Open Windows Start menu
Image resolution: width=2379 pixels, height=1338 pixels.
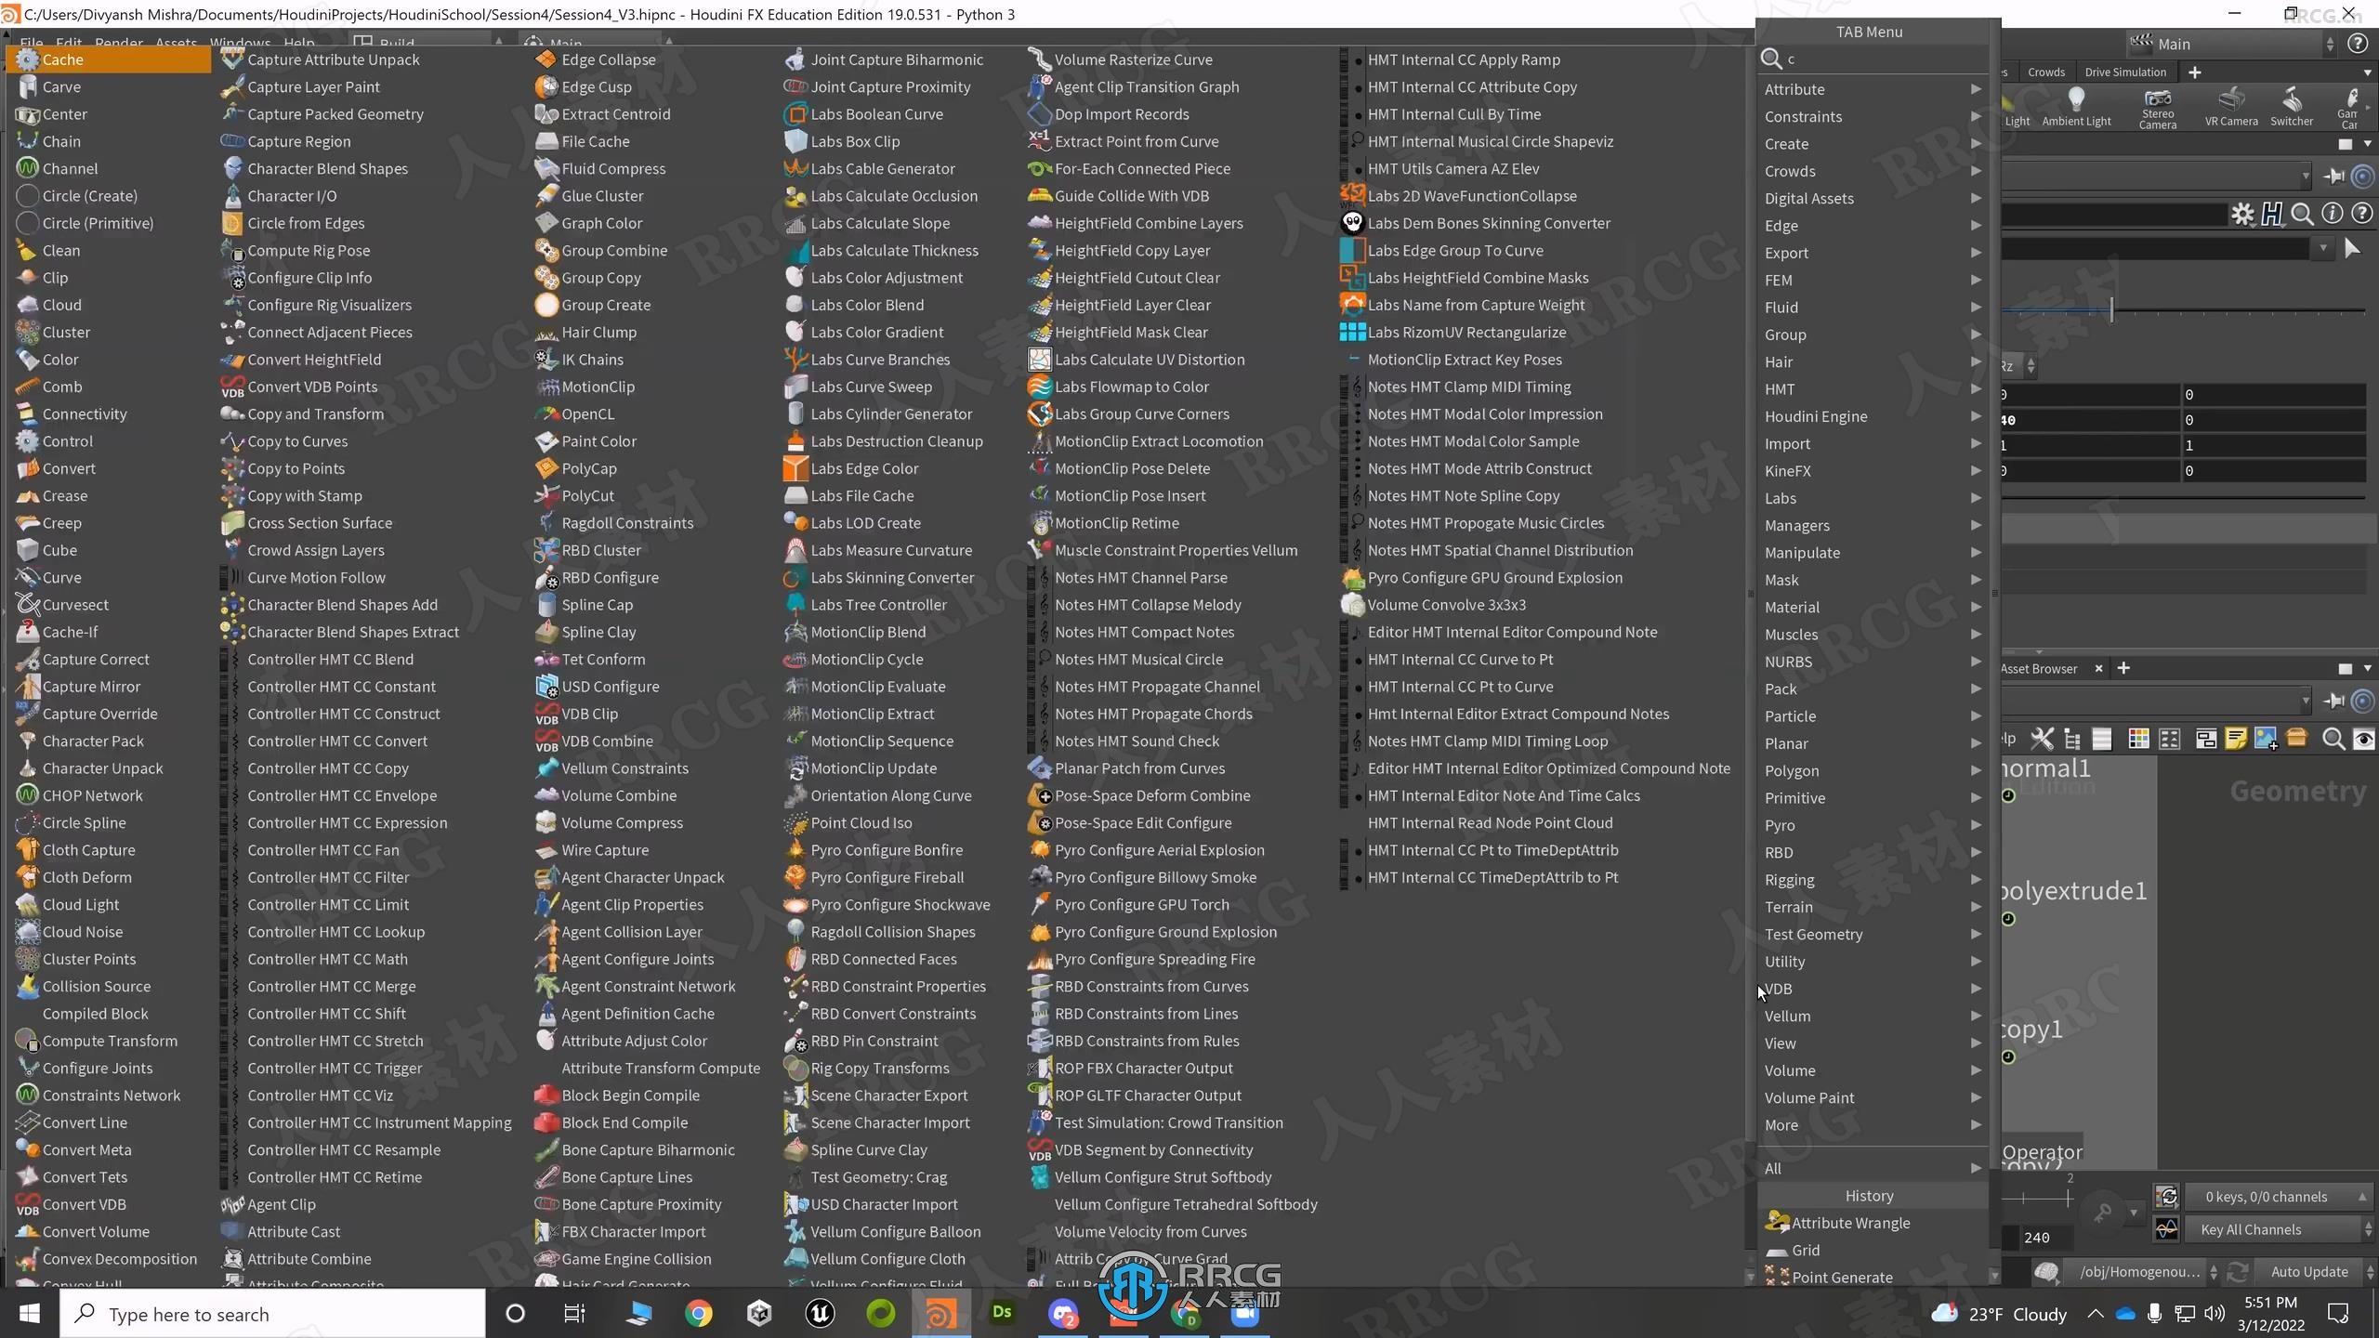(x=29, y=1313)
